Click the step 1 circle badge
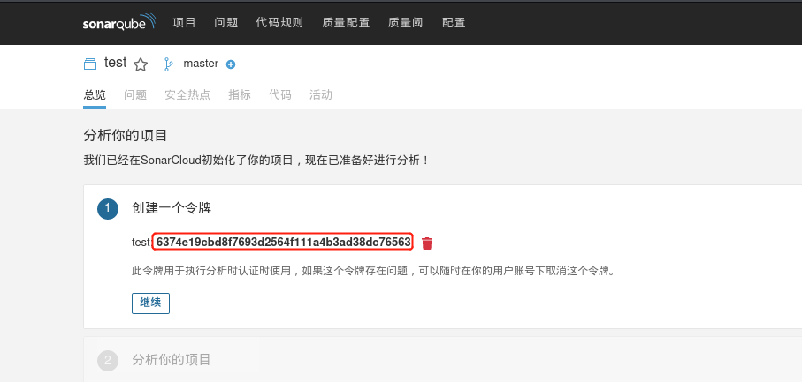Screen dimensions: 802x382 pos(108,208)
